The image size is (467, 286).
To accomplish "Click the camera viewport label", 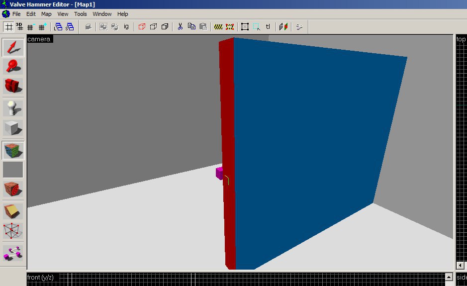I will tap(40, 39).
